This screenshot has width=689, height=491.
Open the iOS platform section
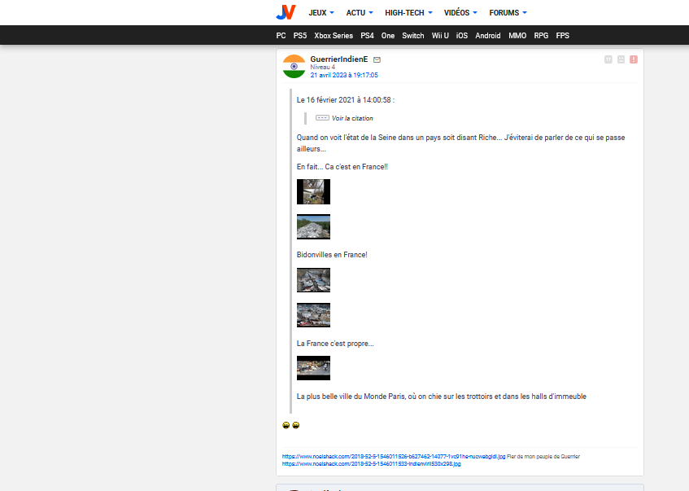[462, 36]
